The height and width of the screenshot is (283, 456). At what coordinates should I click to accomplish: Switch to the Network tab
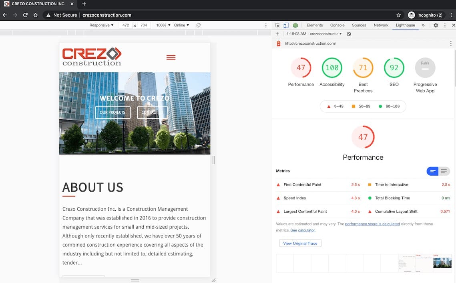click(381, 25)
